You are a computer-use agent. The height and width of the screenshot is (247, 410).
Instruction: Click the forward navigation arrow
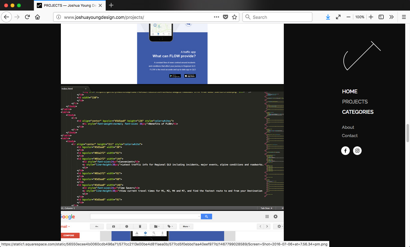point(17,17)
